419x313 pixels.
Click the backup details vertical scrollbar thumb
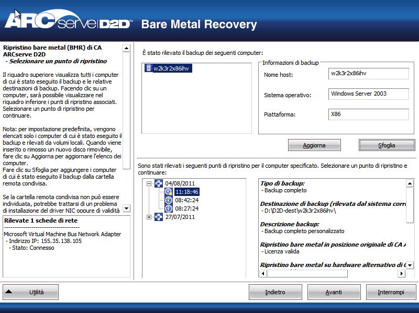pos(410,205)
